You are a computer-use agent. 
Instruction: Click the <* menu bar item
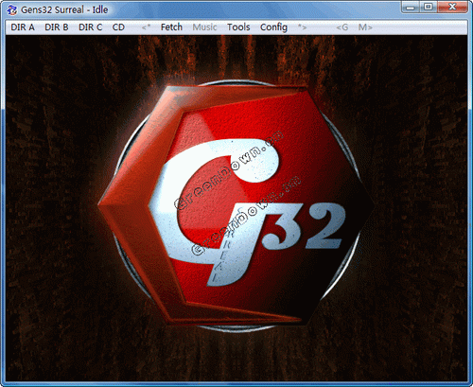pos(146,27)
